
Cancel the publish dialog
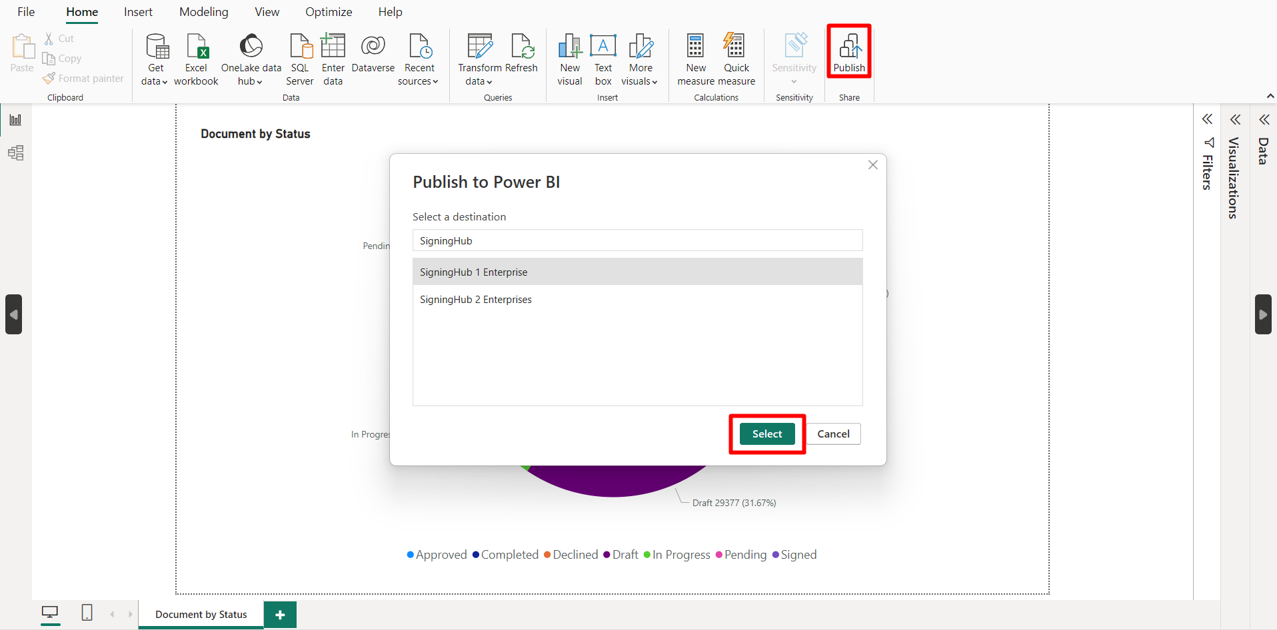point(833,434)
